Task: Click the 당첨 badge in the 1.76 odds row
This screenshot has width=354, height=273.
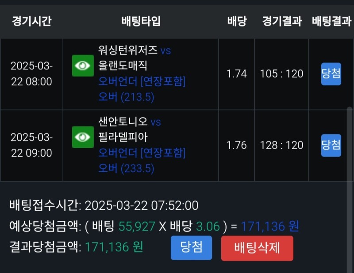Action: pos(331,145)
